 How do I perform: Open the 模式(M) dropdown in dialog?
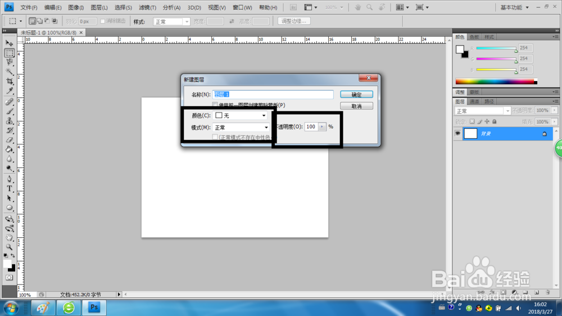click(241, 127)
